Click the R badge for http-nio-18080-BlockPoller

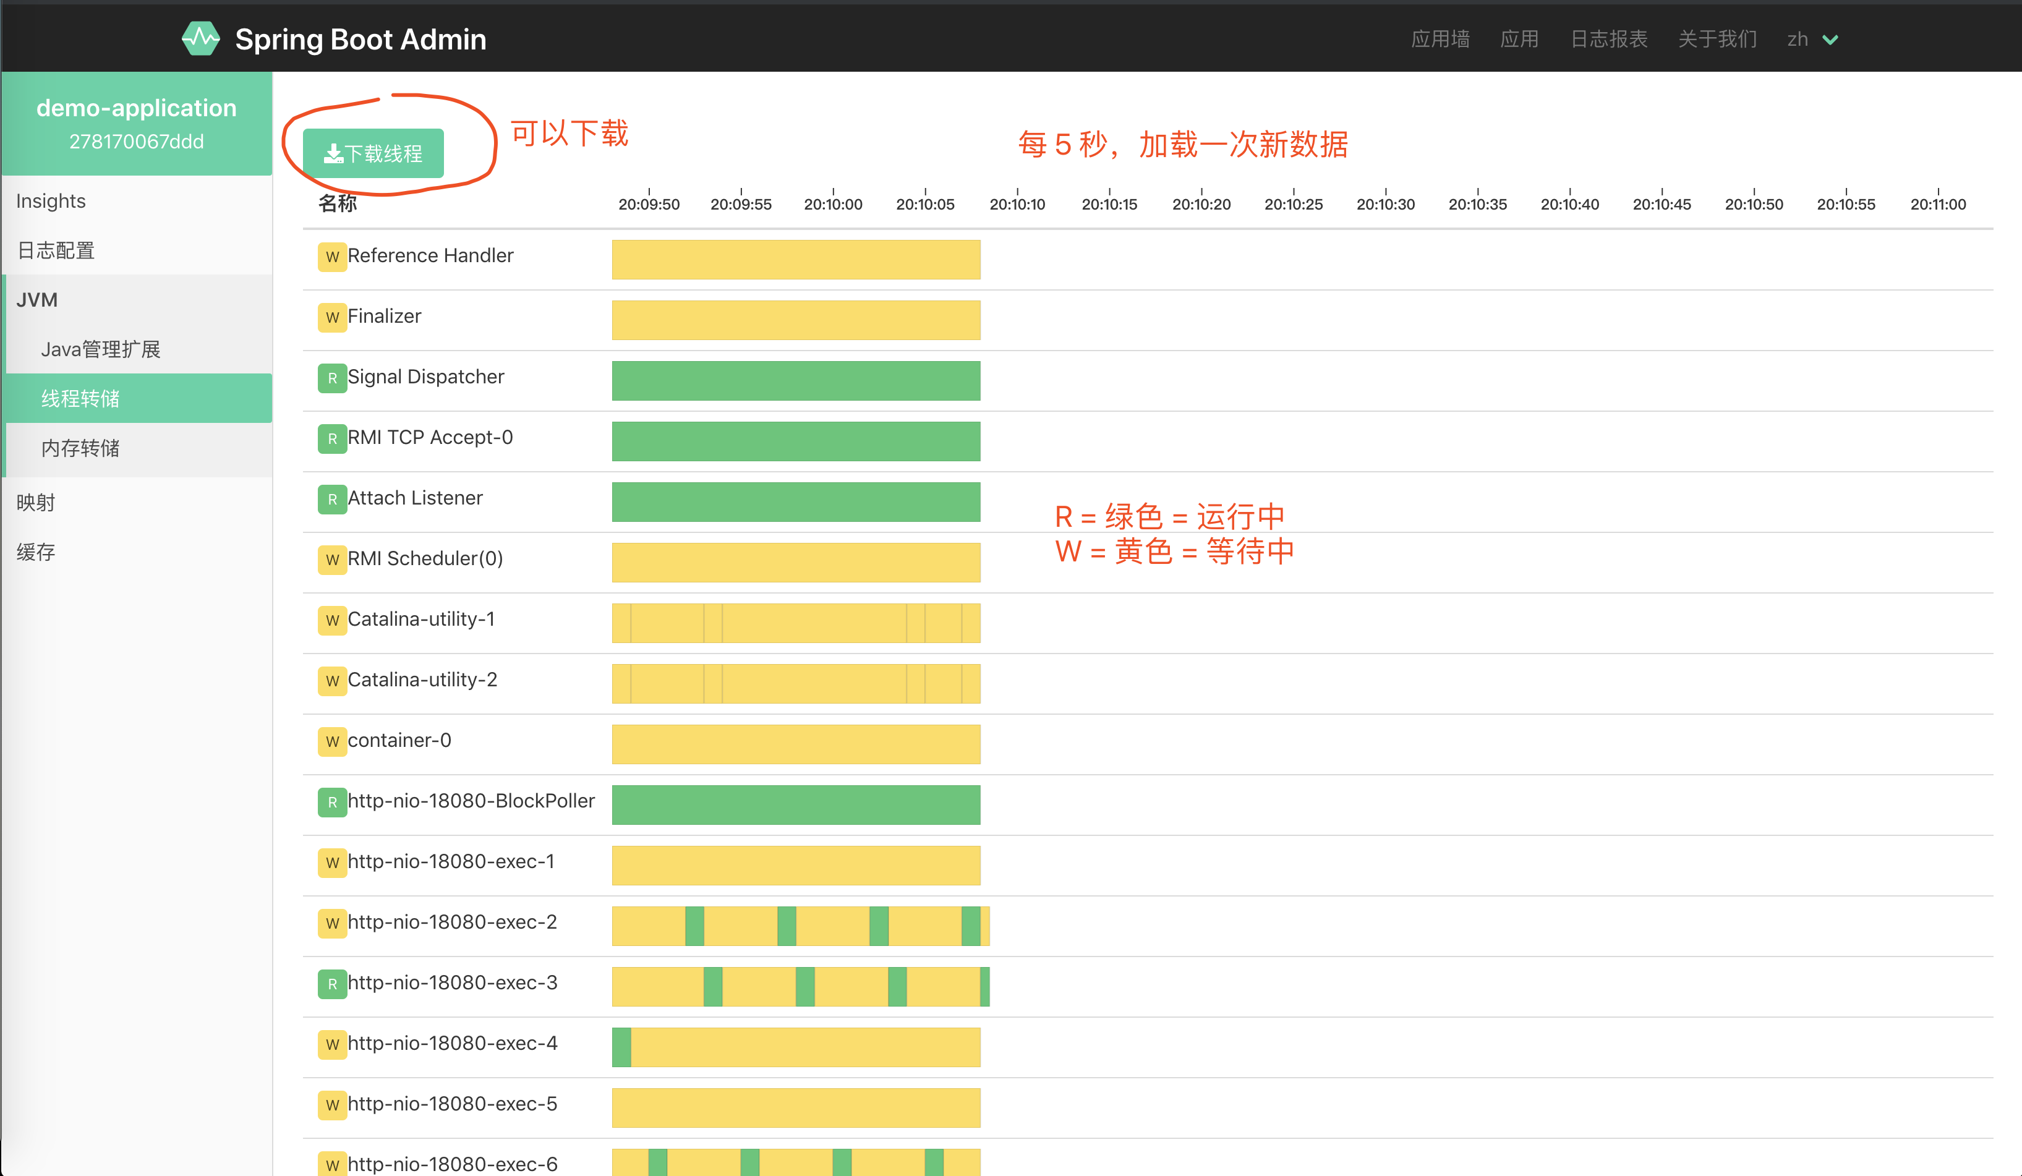tap(331, 802)
